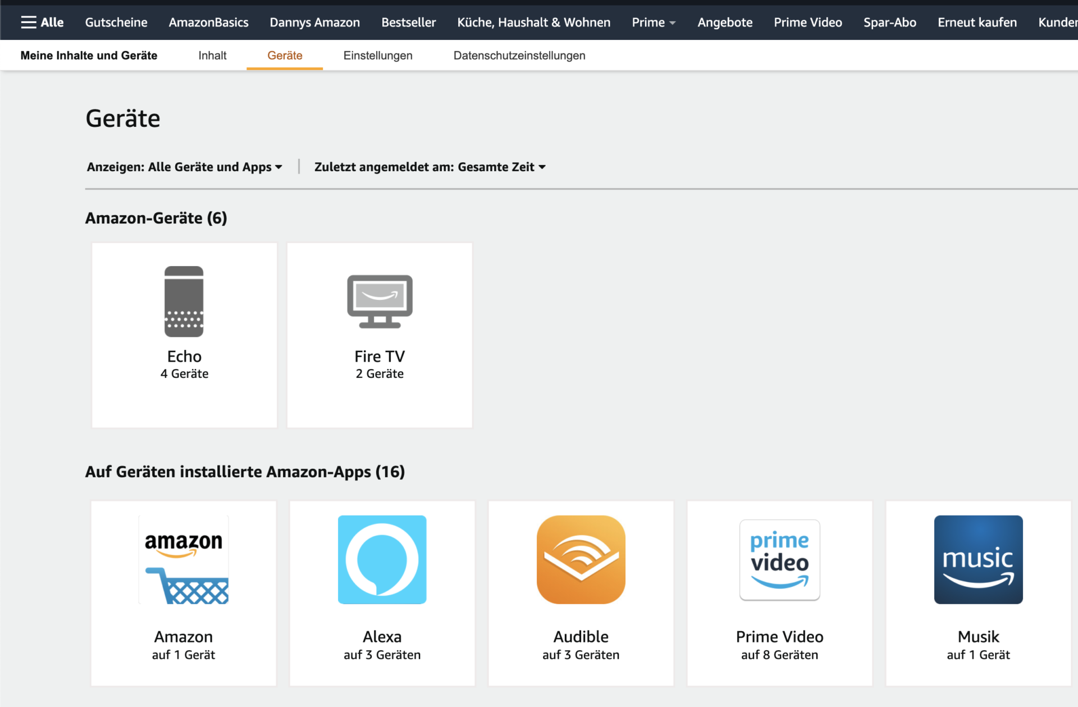Go to Angebote deals page
The width and height of the screenshot is (1078, 707).
725,22
